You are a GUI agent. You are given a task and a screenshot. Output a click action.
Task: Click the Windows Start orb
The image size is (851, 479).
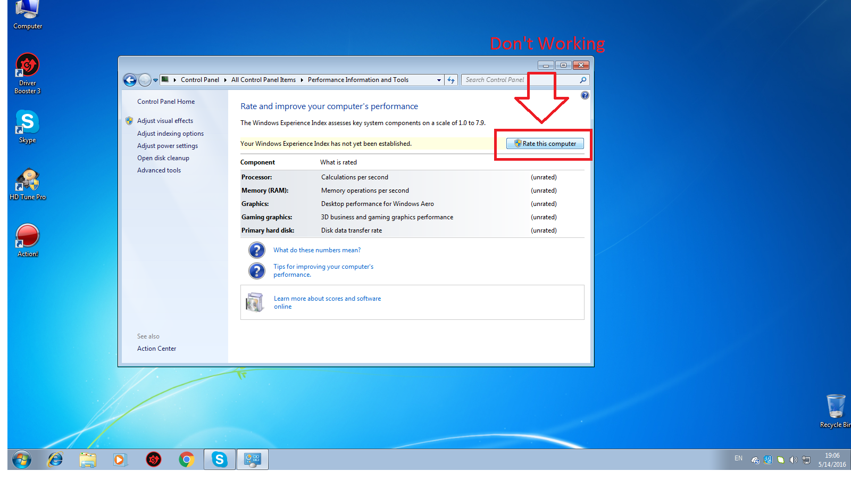[x=22, y=459]
